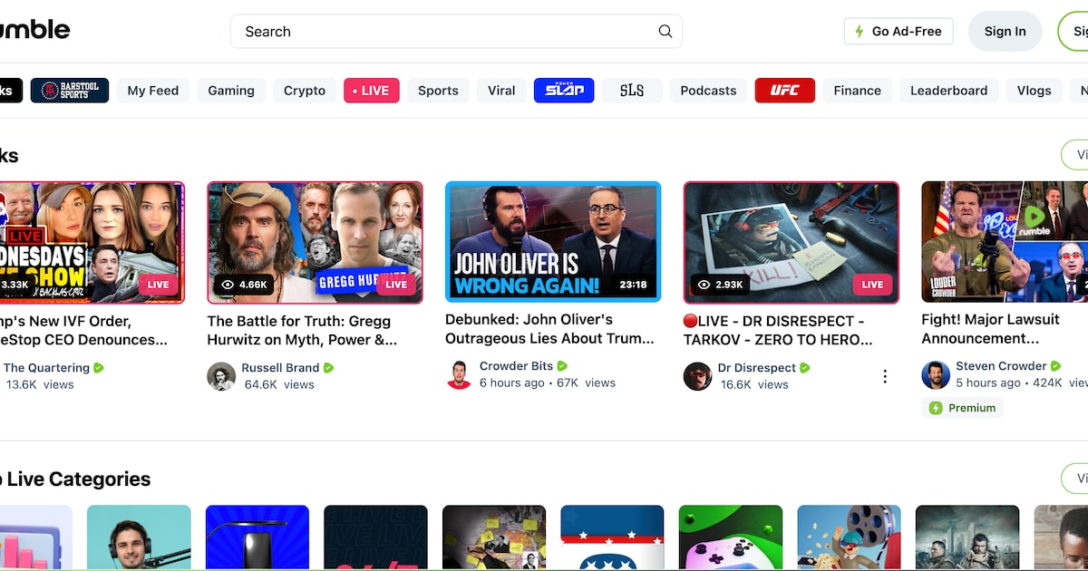Open Russell Brand's channel avatar

pyautogui.click(x=221, y=376)
